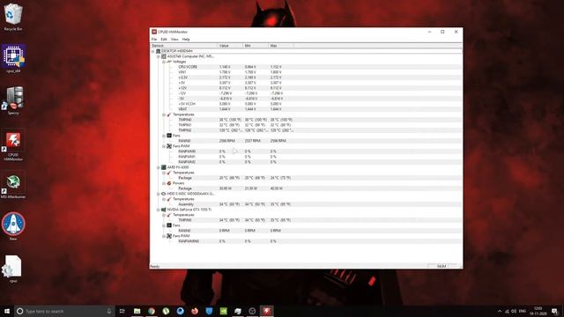Click the ASUSTeK Fans PWM icon
Screen dimensions: 564x317
[169, 146]
